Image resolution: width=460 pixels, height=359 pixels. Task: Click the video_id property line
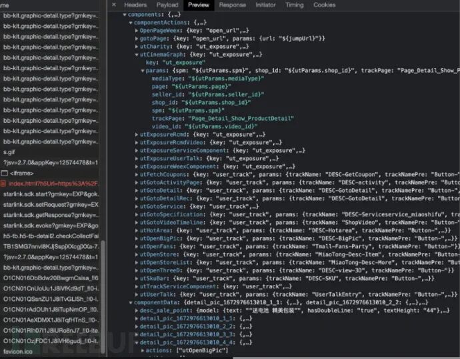[205, 127]
